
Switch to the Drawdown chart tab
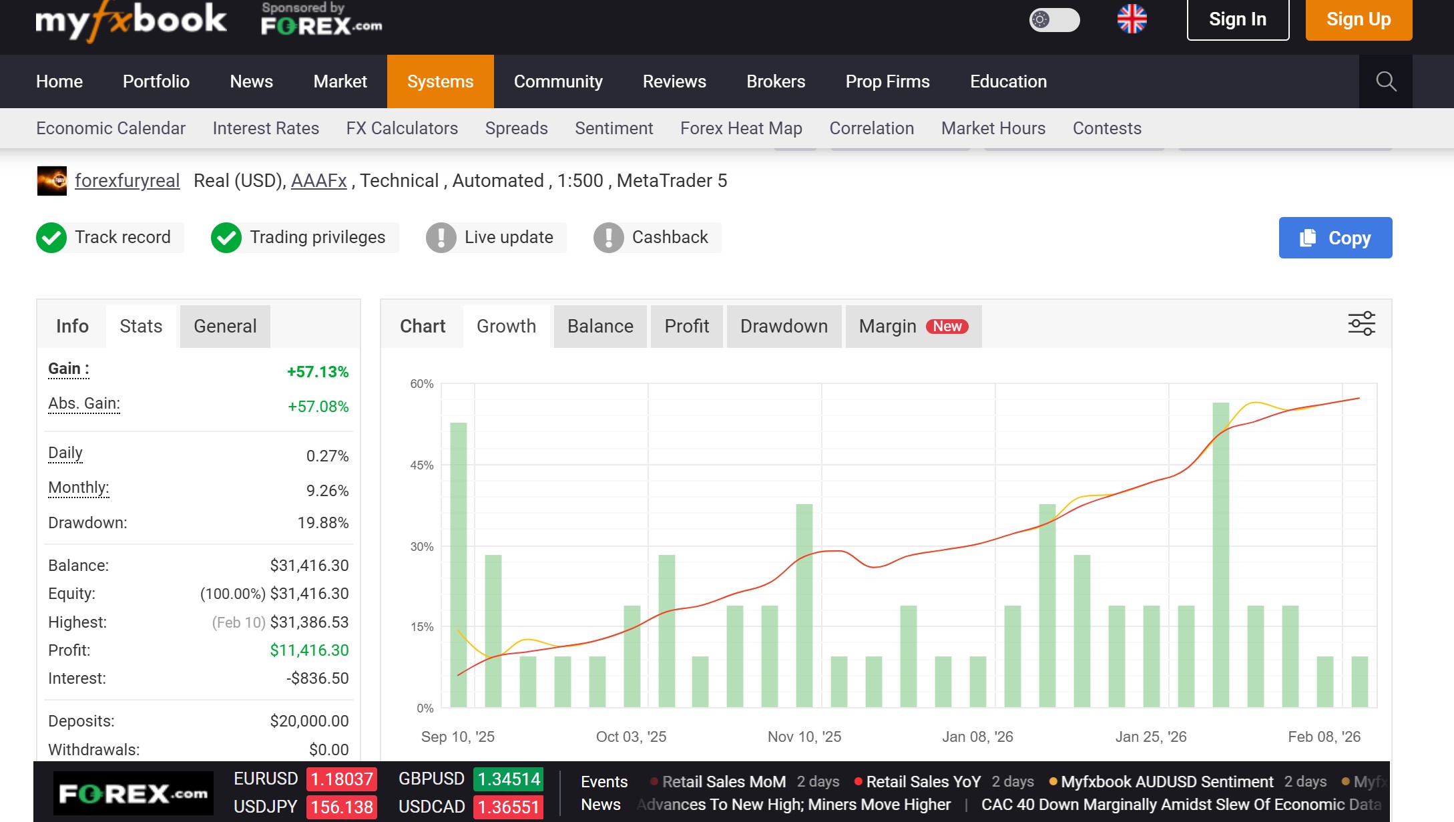point(784,327)
